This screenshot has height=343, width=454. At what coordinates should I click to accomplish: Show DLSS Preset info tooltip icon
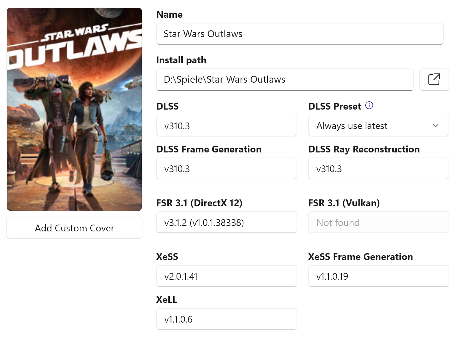(x=369, y=105)
